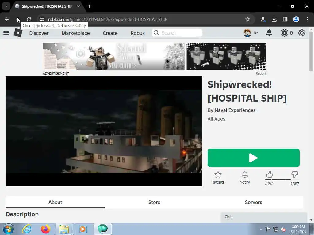The height and width of the screenshot is (235, 314).
Task: Toggle Chrome side panel
Action: (285, 19)
